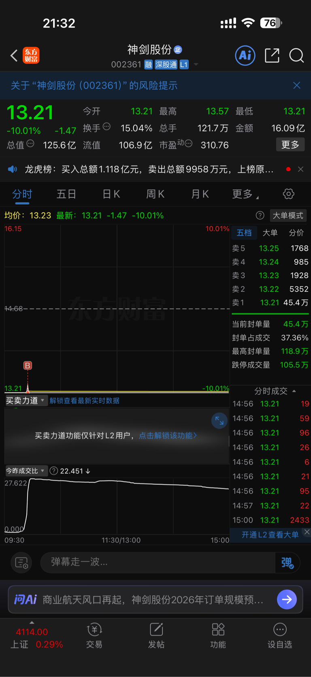
Task: Select the 大单 tab
Action: (270, 232)
